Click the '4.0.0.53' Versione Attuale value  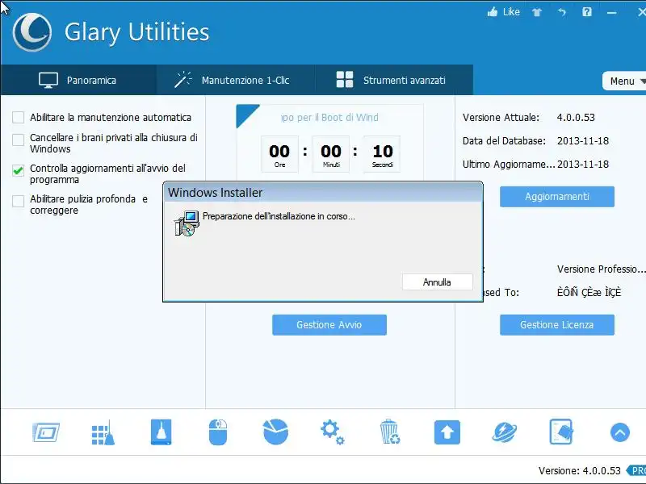click(x=576, y=117)
